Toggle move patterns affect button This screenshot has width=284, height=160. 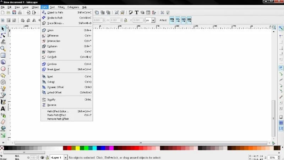(189, 20)
